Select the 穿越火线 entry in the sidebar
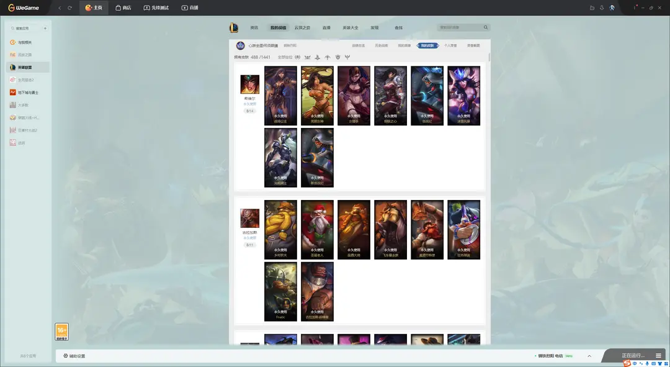This screenshot has width=670, height=367. click(28, 117)
